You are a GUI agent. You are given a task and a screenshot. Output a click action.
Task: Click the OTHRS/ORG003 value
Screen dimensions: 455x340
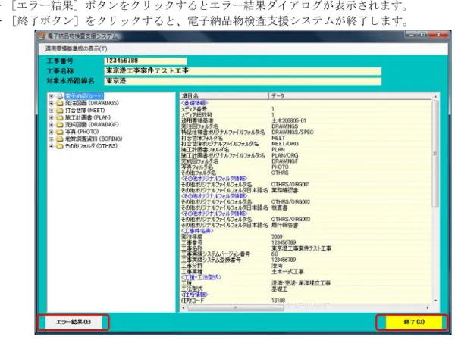tap(290, 219)
